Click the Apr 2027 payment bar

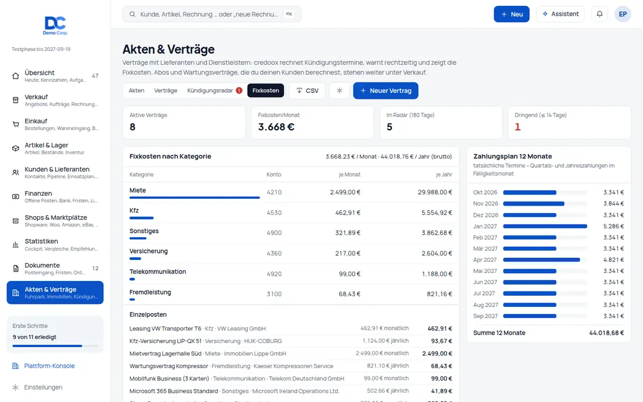541,260
